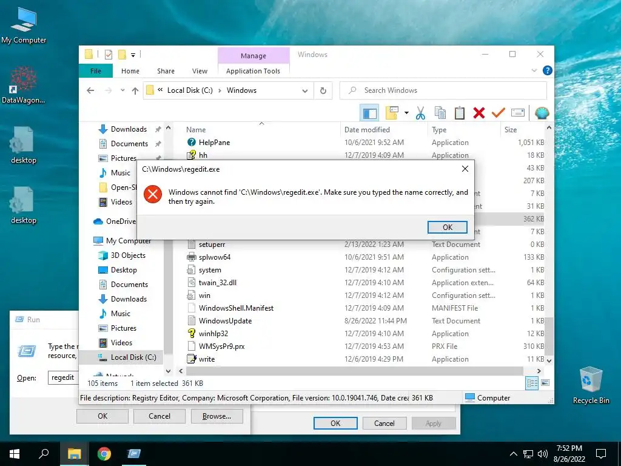Click the shell globe toolbar icon
Screen dimensions: 621x466
[542, 113]
